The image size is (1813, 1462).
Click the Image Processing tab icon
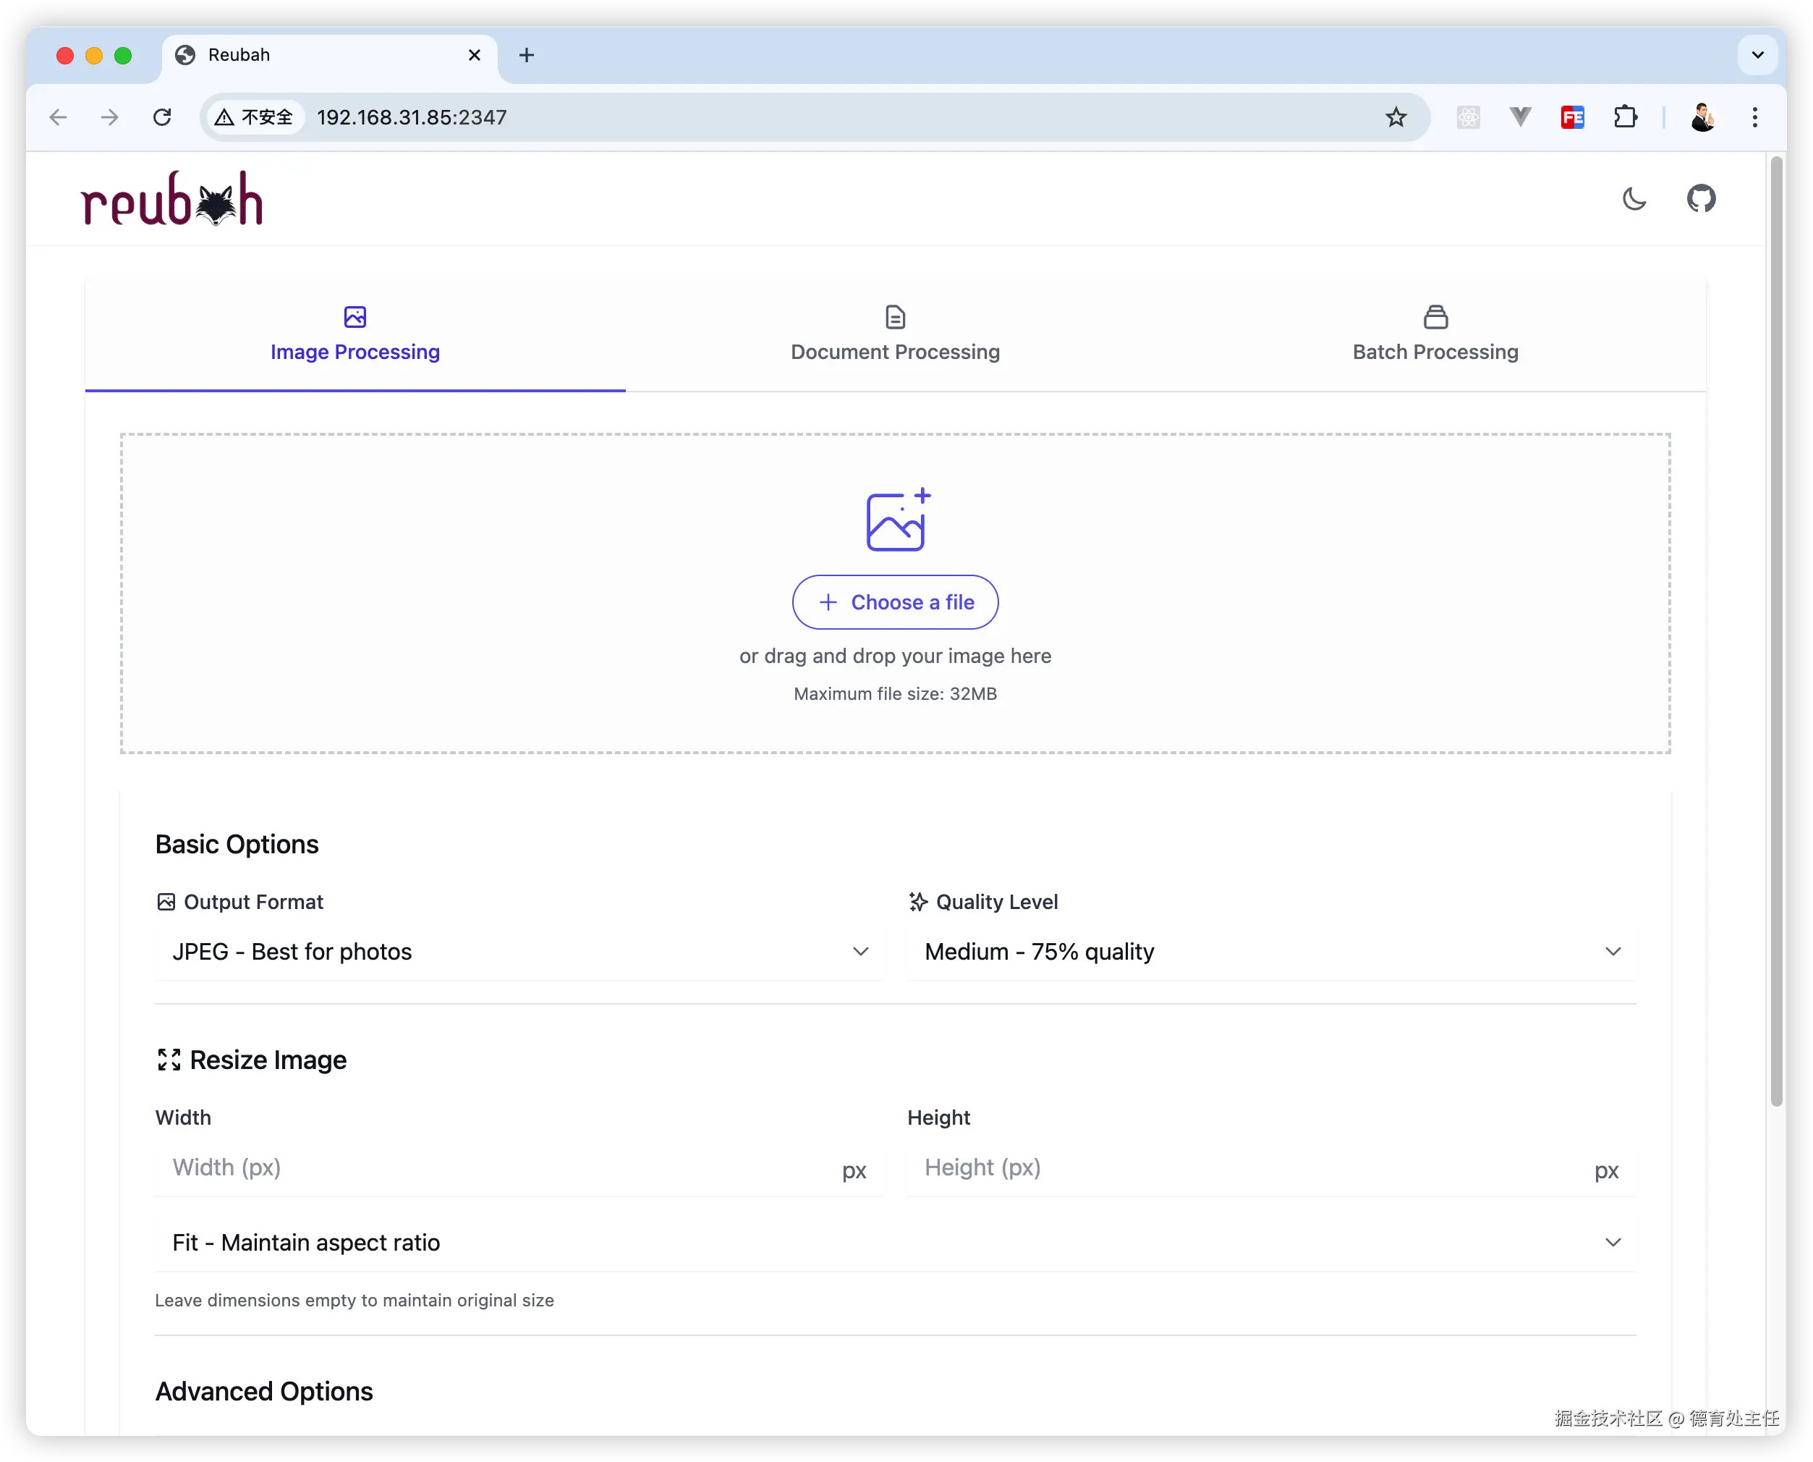point(355,317)
